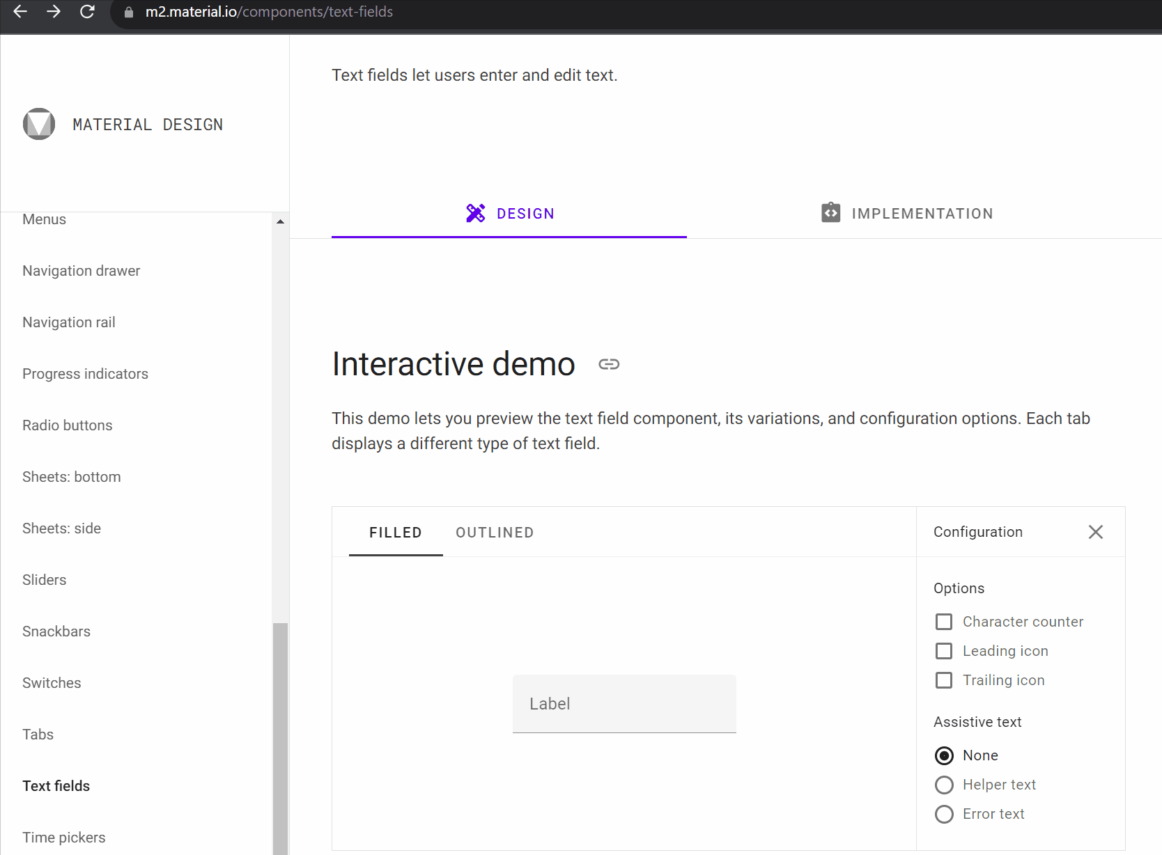
Task: Enable the Leading icon checkbox
Action: 944,651
